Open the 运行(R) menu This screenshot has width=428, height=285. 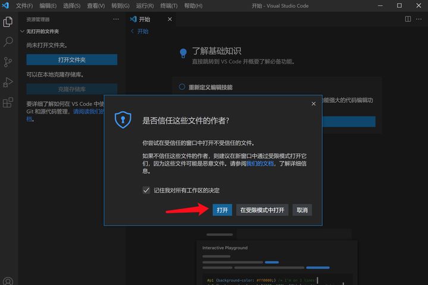145,6
